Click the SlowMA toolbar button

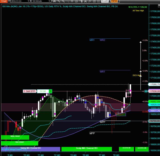click(x=105, y=1)
